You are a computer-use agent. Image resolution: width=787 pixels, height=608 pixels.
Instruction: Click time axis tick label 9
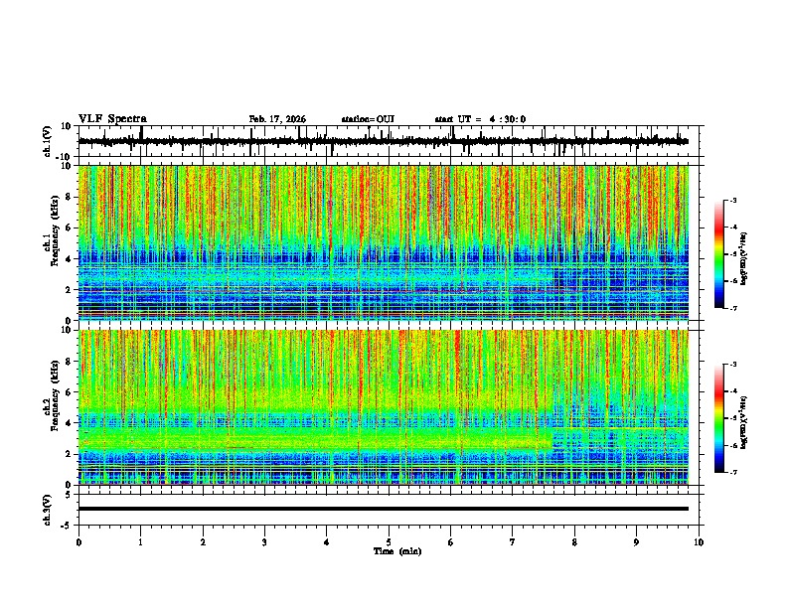click(x=636, y=542)
